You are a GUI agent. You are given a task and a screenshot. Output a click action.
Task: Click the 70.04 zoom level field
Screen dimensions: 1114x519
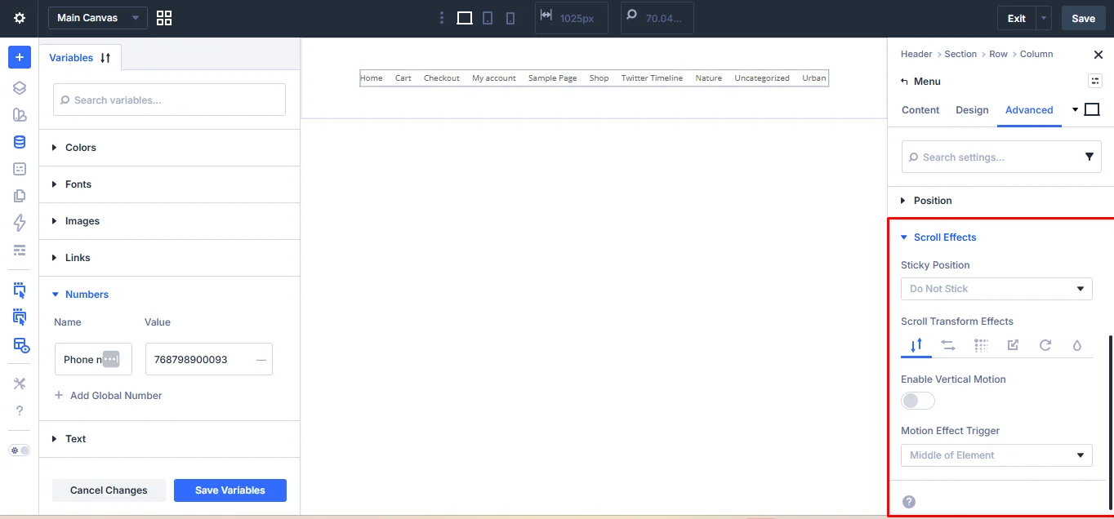pos(657,18)
